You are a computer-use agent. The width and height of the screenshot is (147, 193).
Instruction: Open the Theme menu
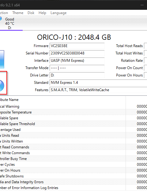point(18,13)
